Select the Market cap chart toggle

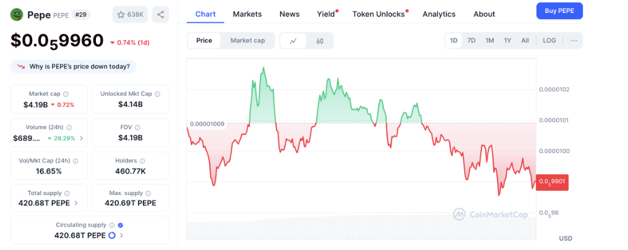click(247, 40)
